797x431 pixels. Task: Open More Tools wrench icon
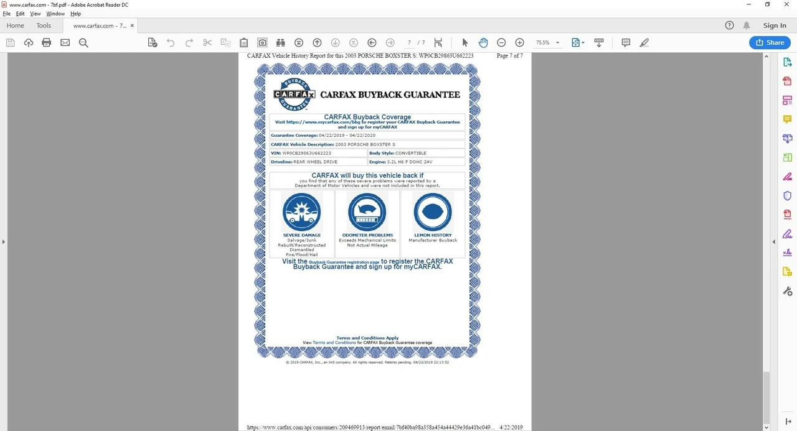point(787,291)
